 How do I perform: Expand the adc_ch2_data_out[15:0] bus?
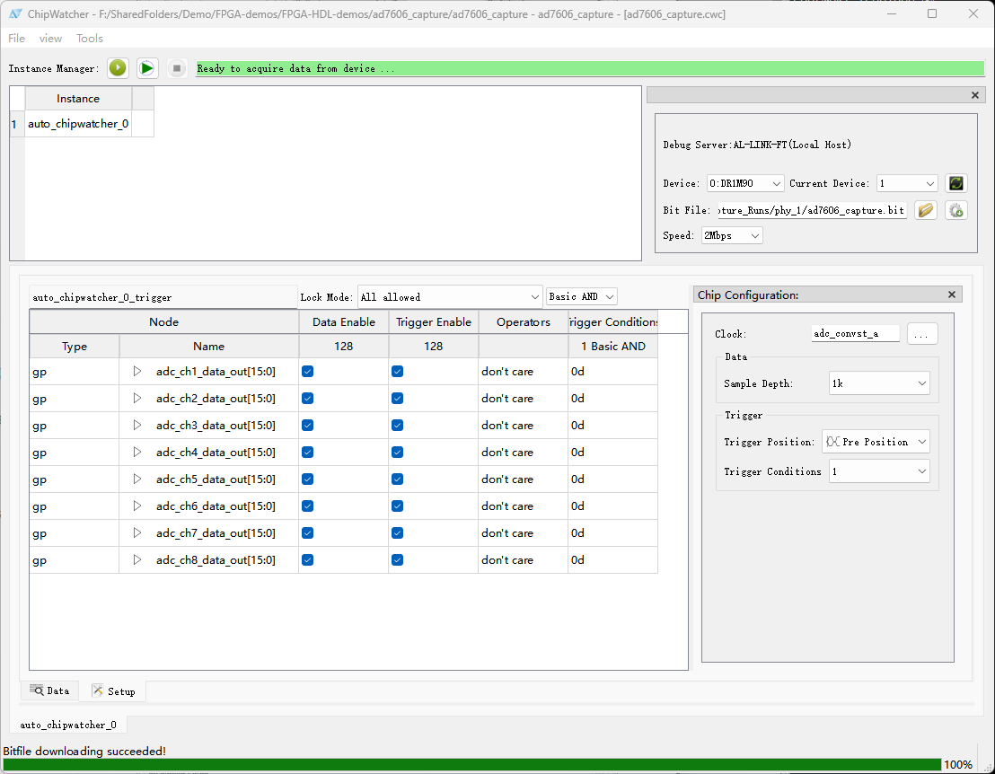click(x=137, y=399)
